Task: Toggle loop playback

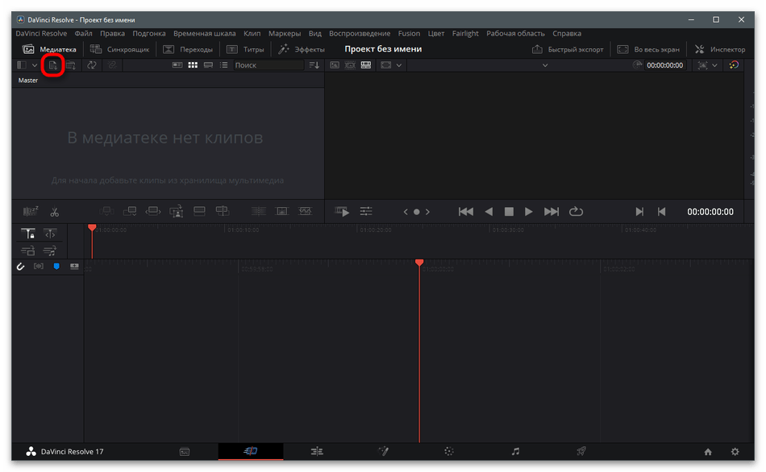Action: pyautogui.click(x=576, y=211)
